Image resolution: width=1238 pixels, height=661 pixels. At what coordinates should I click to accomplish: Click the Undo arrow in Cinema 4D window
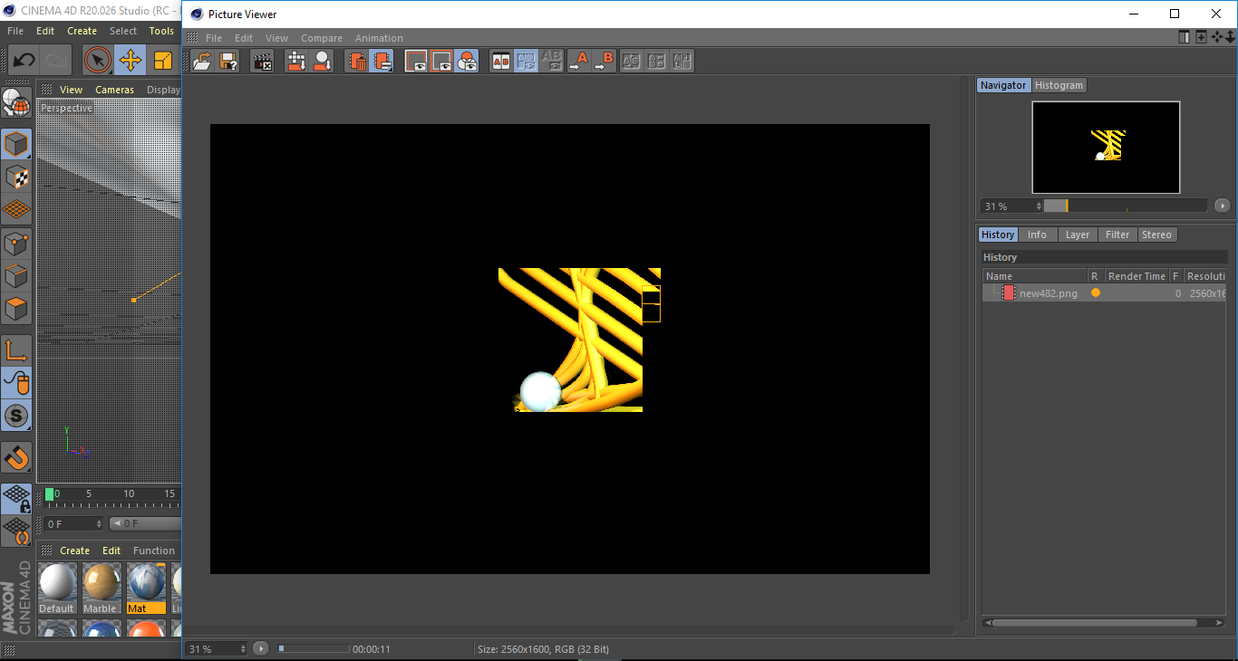coord(24,61)
